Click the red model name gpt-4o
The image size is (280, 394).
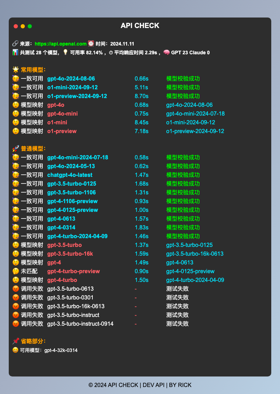tap(56, 105)
